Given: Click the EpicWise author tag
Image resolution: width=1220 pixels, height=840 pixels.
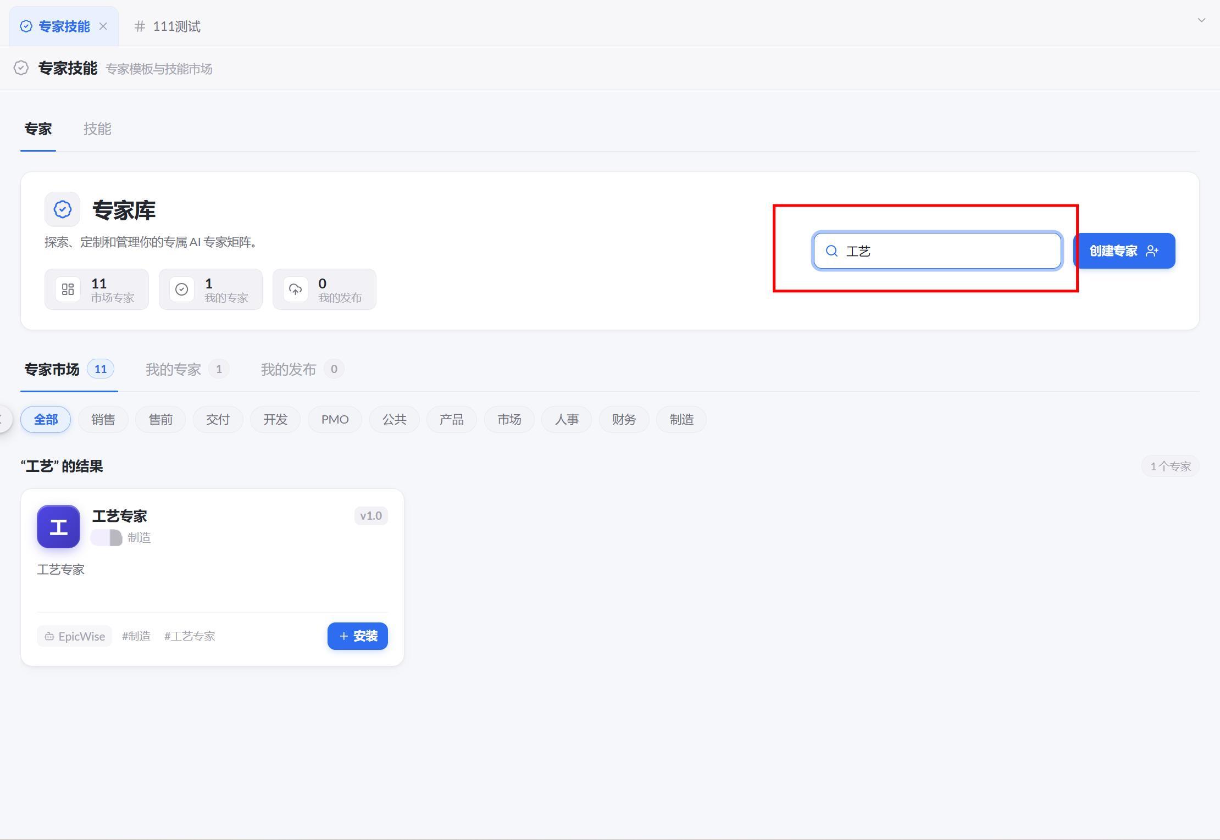Looking at the screenshot, I should tap(75, 636).
